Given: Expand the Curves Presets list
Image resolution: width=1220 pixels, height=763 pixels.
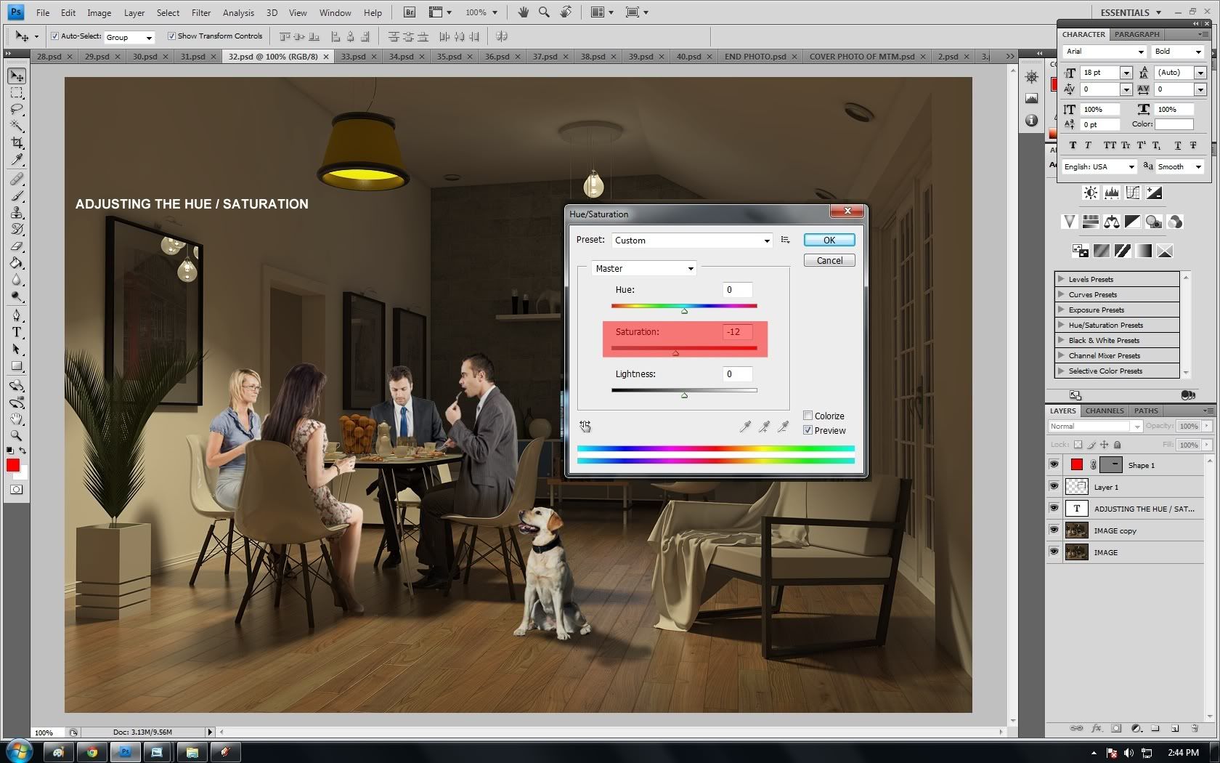Looking at the screenshot, I should pyautogui.click(x=1062, y=294).
